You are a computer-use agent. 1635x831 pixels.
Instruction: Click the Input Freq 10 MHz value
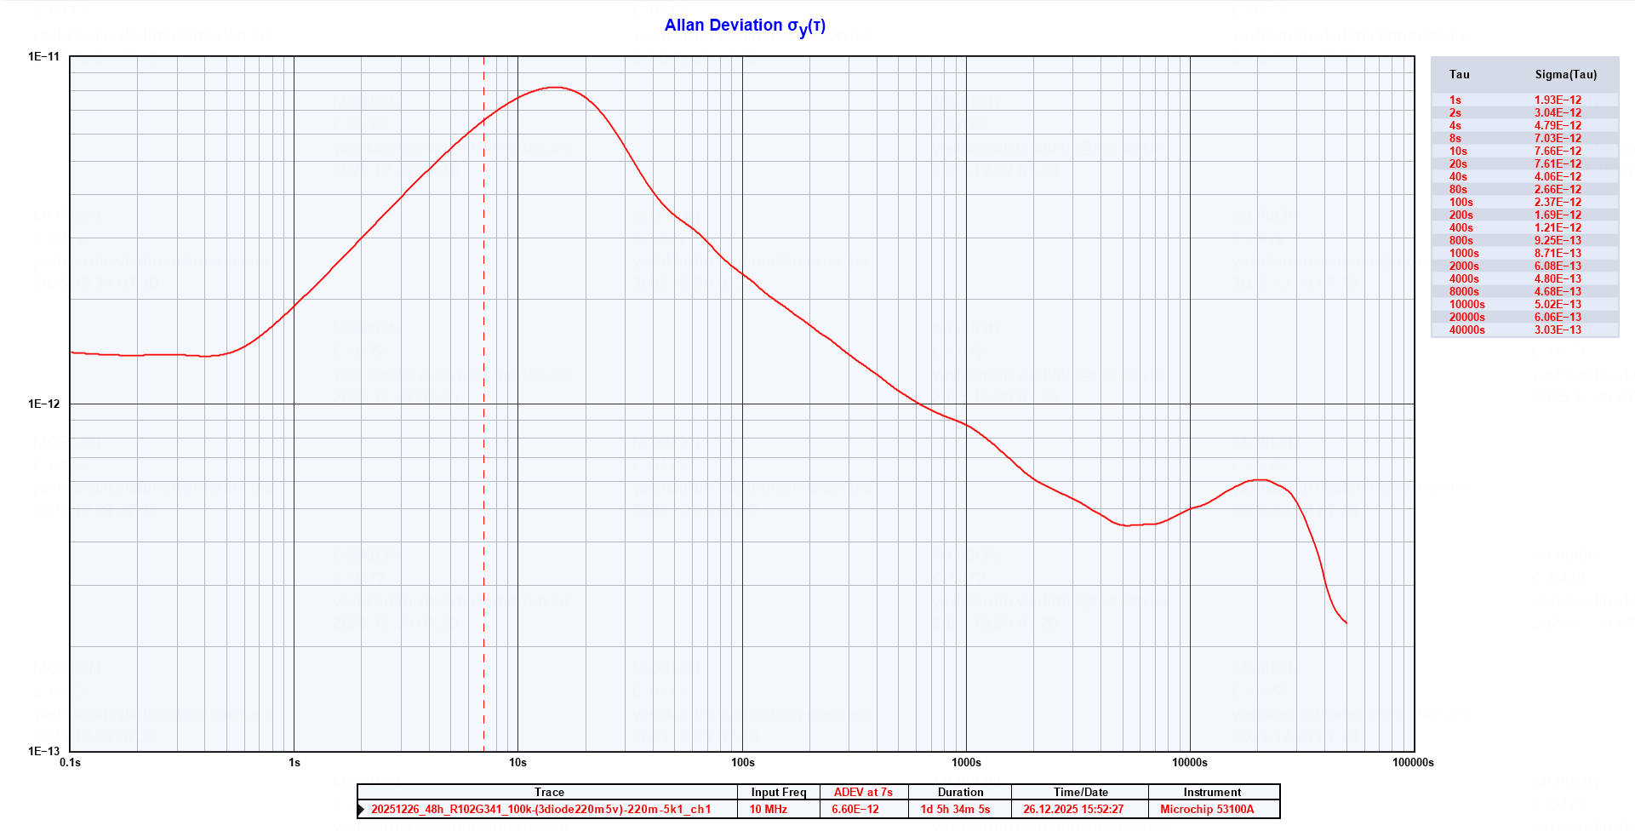coord(768,810)
